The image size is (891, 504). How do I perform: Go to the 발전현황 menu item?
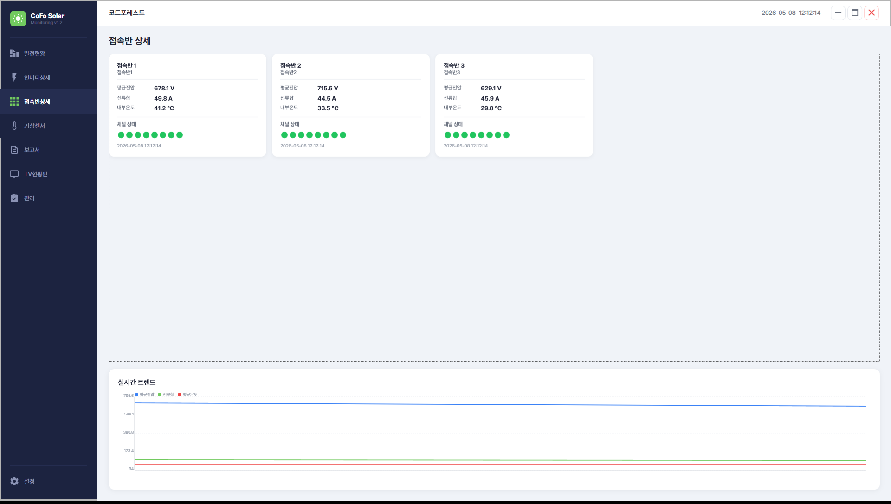tap(49, 53)
